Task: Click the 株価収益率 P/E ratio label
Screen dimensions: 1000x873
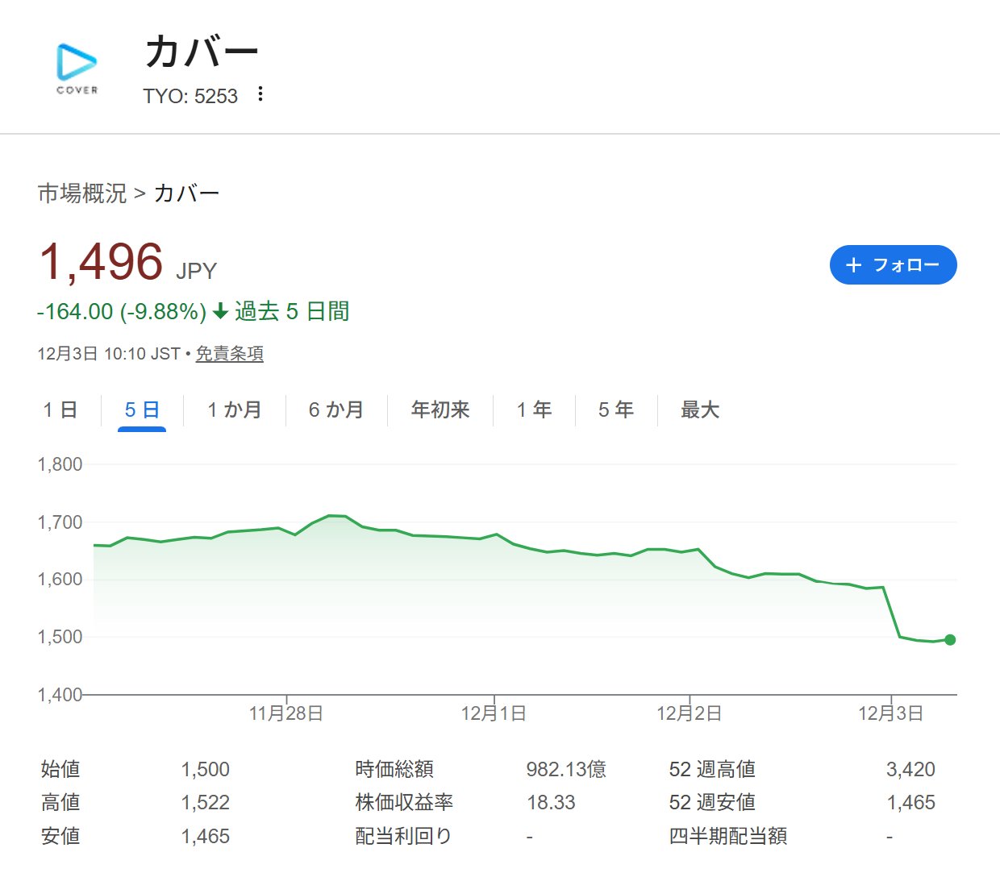Action: 404,803
